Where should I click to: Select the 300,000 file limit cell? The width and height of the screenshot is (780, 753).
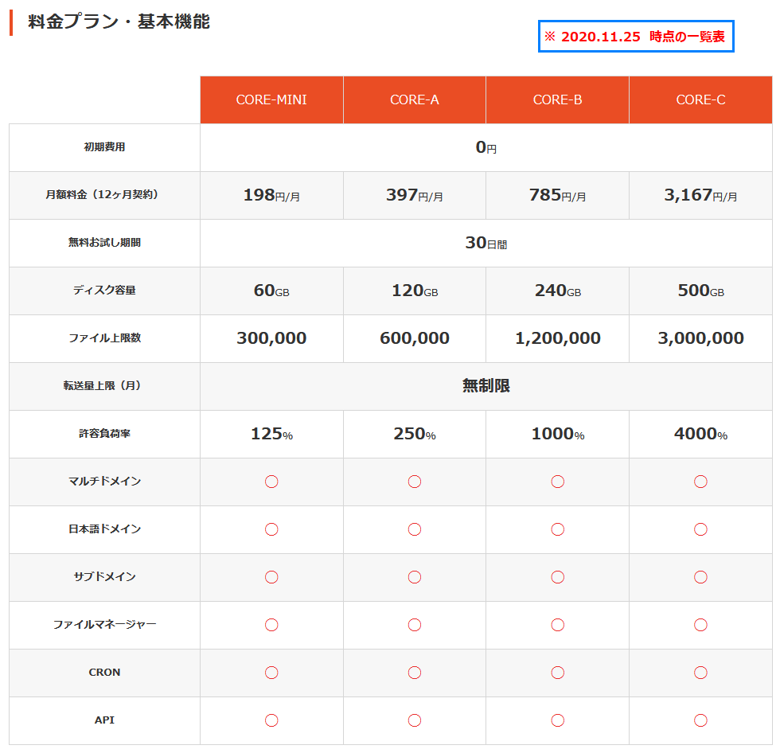tap(271, 338)
